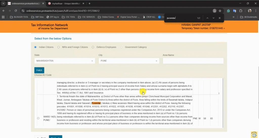Click the bookmark star icon in address bar
The image size is (259, 138).
click(x=220, y=11)
